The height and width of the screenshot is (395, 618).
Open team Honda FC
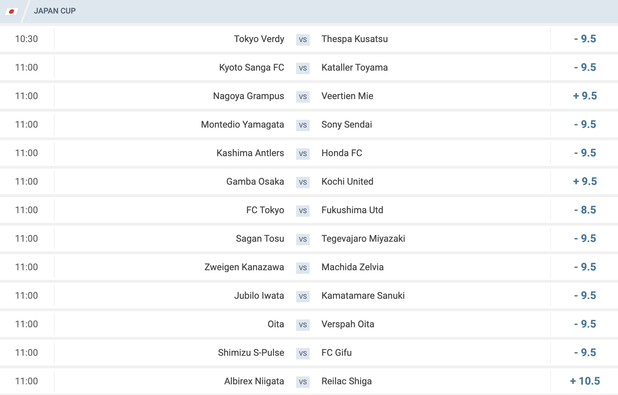pyautogui.click(x=342, y=153)
